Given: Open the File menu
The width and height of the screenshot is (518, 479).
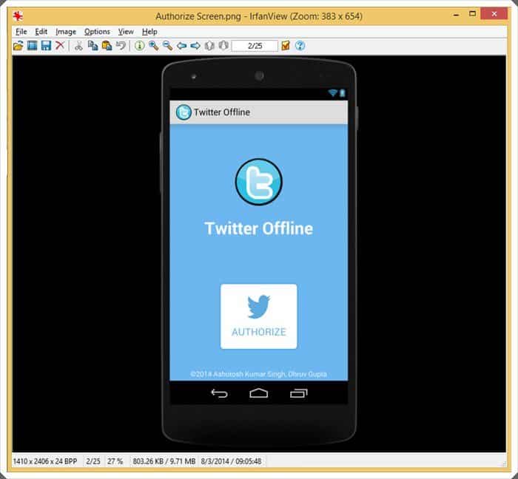Looking at the screenshot, I should (x=21, y=32).
